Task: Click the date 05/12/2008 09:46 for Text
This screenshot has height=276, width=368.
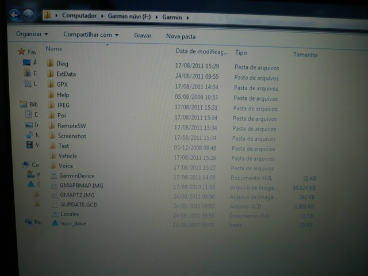Action: point(195,148)
